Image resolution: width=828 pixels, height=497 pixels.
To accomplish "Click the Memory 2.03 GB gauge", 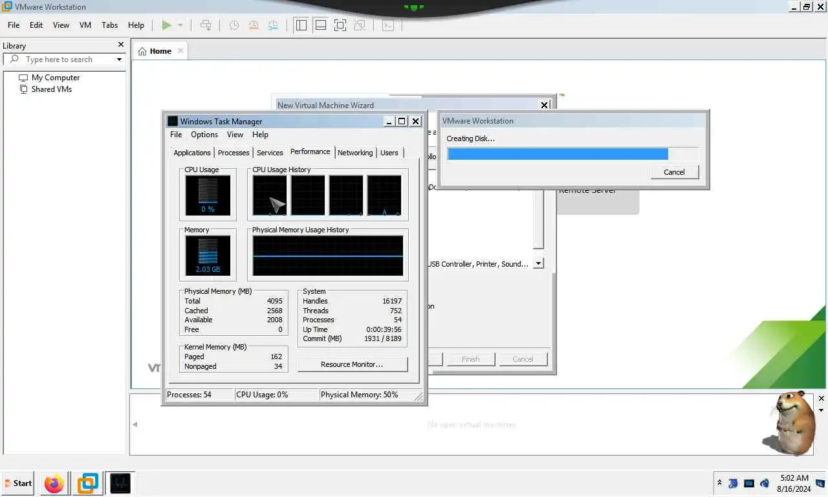I will pyautogui.click(x=208, y=256).
